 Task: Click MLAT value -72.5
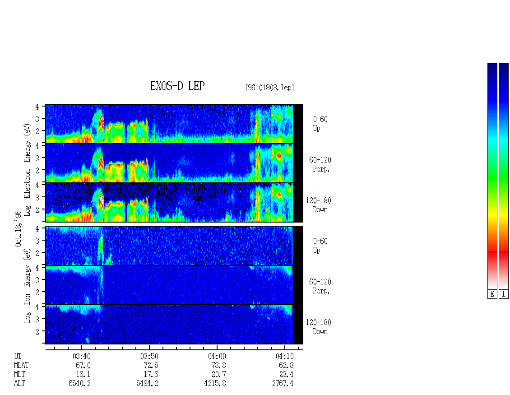(x=149, y=365)
